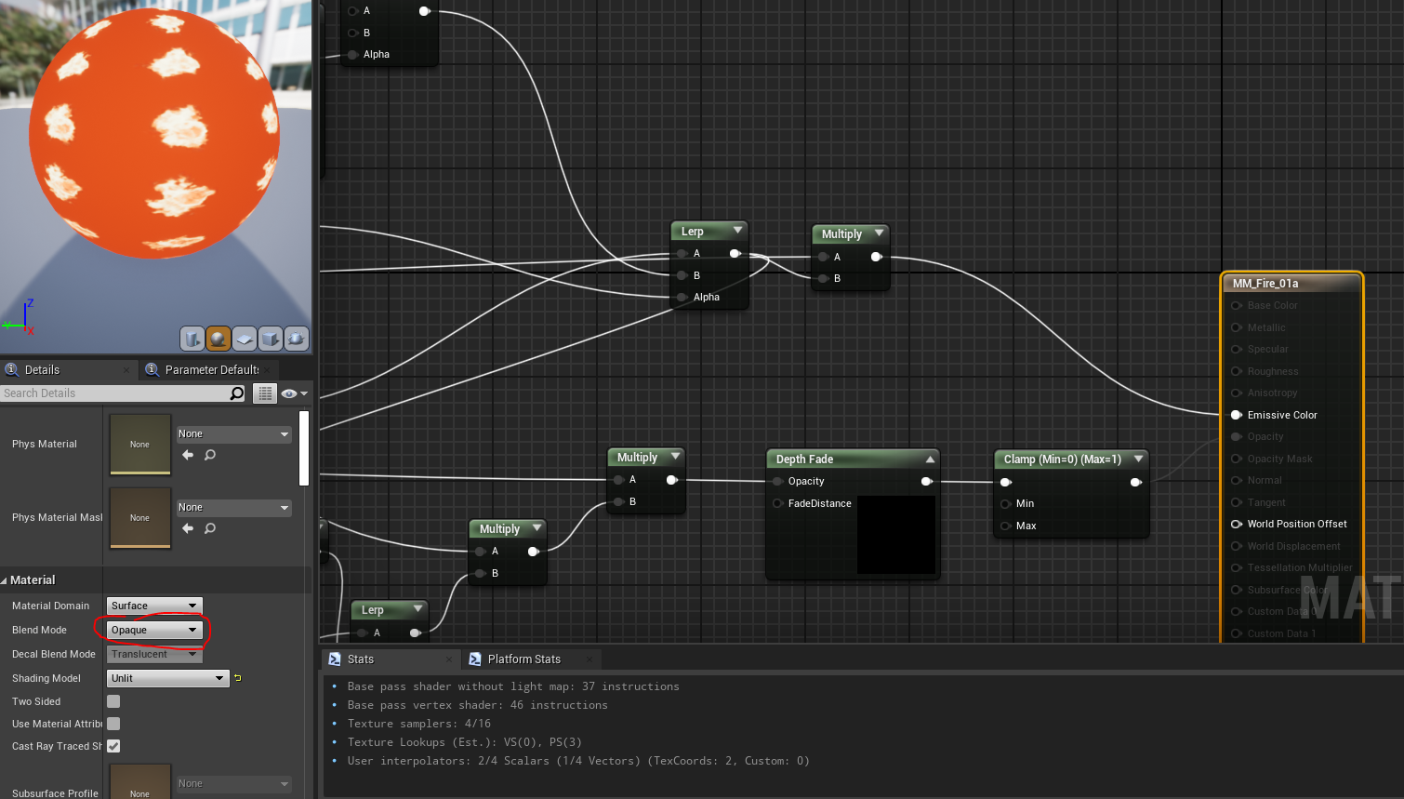The image size is (1404, 799).
Task: Open the Parameter Defaults tab
Action: click(x=207, y=369)
